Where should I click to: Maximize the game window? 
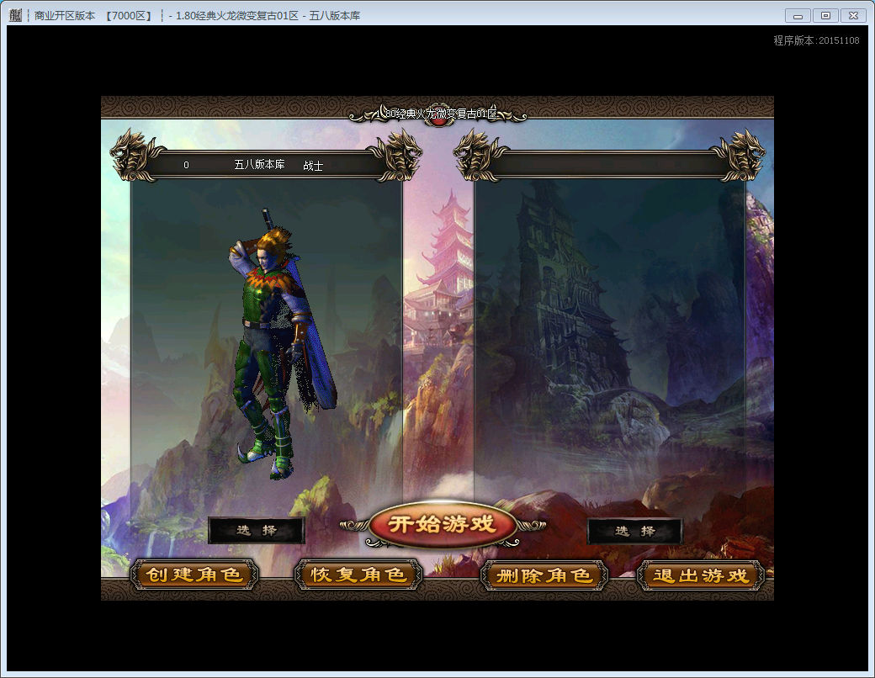(x=825, y=16)
